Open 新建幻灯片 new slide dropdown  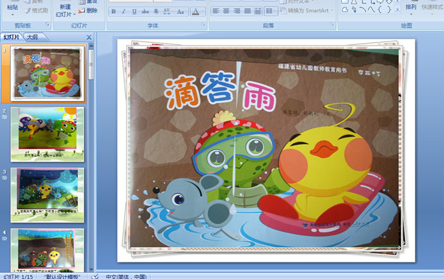(65, 11)
